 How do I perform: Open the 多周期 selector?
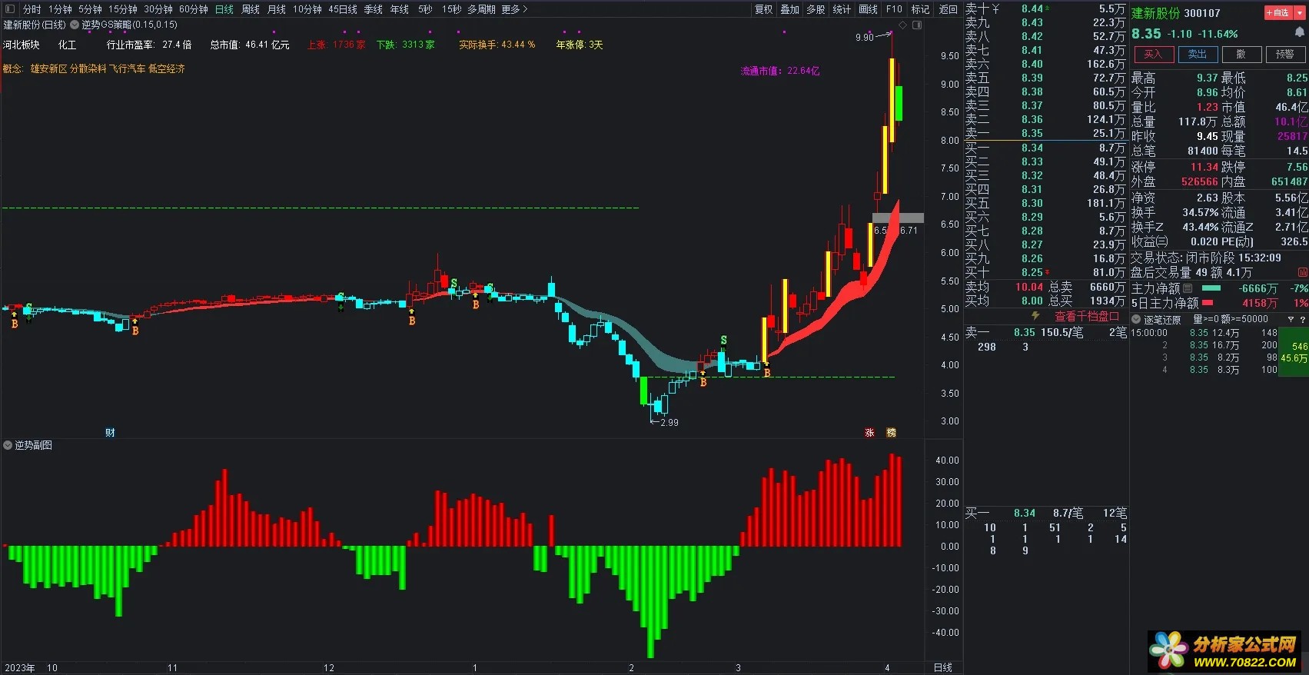[481, 9]
